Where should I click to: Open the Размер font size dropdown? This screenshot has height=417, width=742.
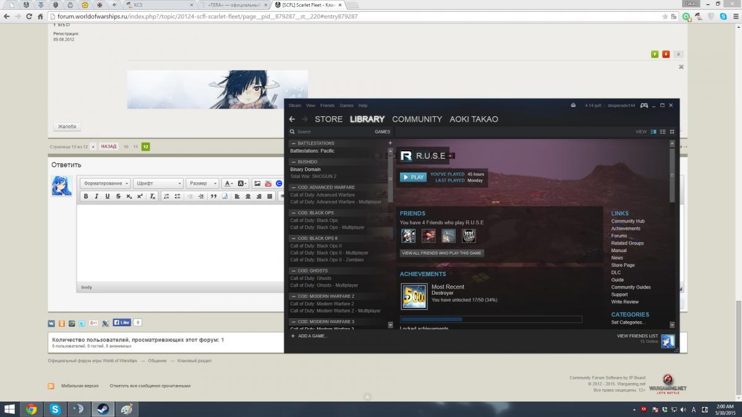click(x=202, y=183)
